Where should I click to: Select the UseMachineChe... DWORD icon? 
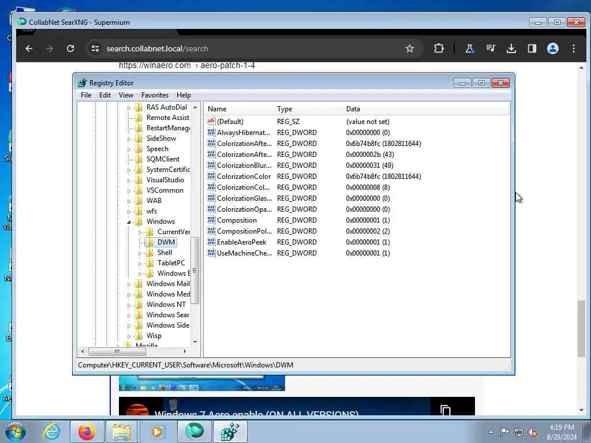(211, 253)
